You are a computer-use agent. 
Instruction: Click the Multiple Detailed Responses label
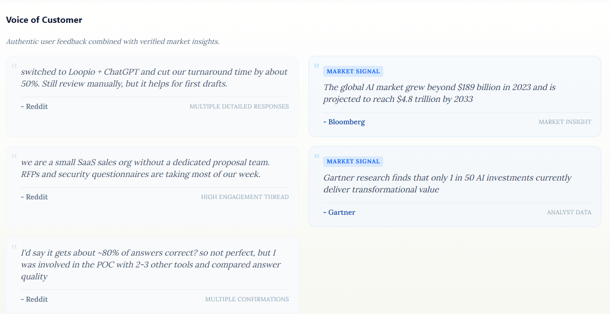239,107
